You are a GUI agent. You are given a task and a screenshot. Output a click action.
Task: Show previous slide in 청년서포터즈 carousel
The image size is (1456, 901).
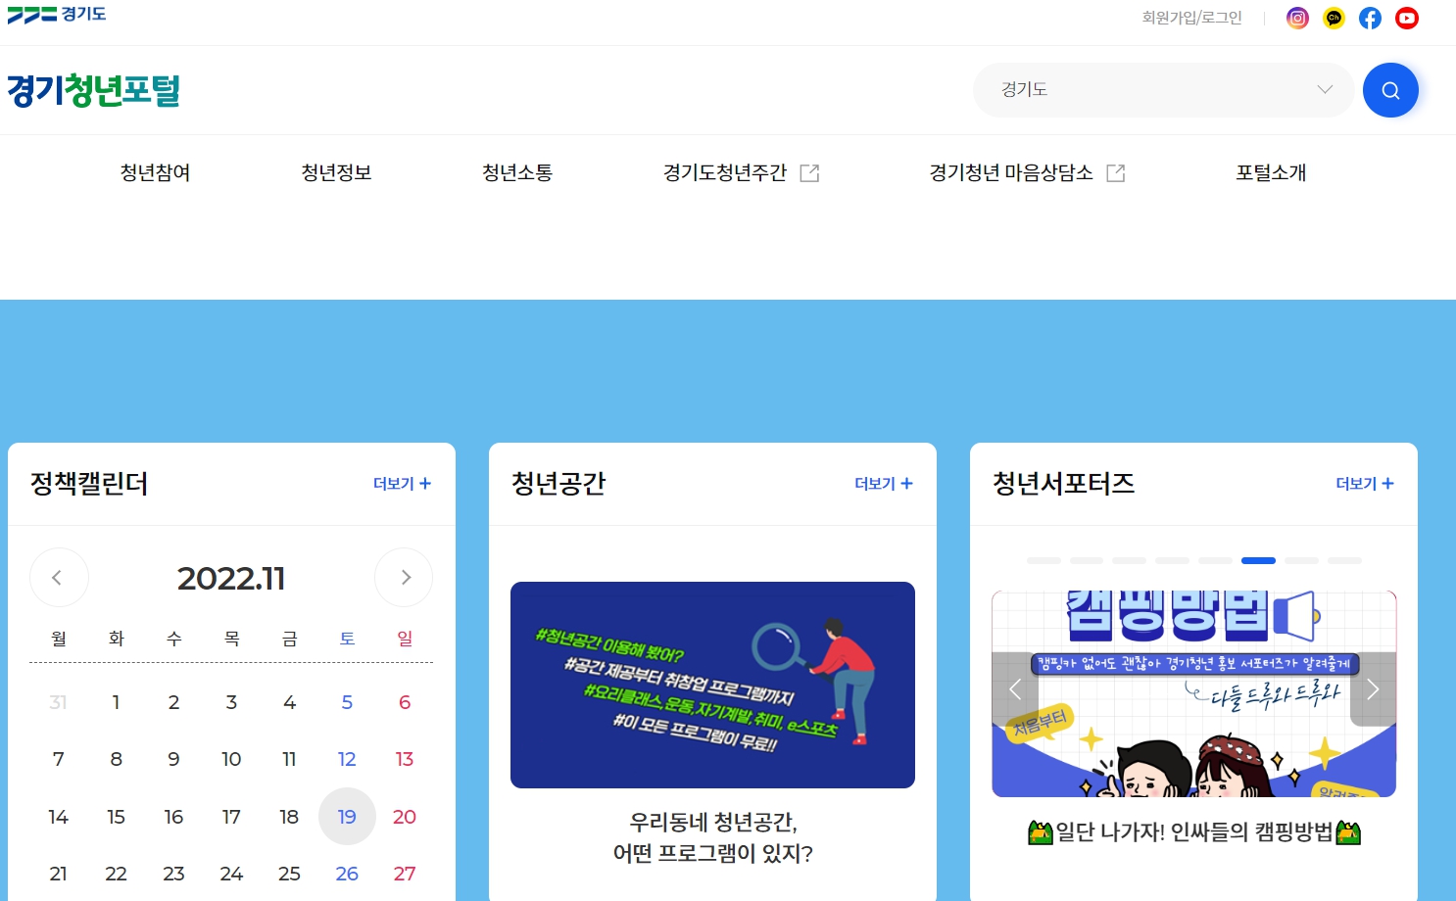pos(1015,689)
